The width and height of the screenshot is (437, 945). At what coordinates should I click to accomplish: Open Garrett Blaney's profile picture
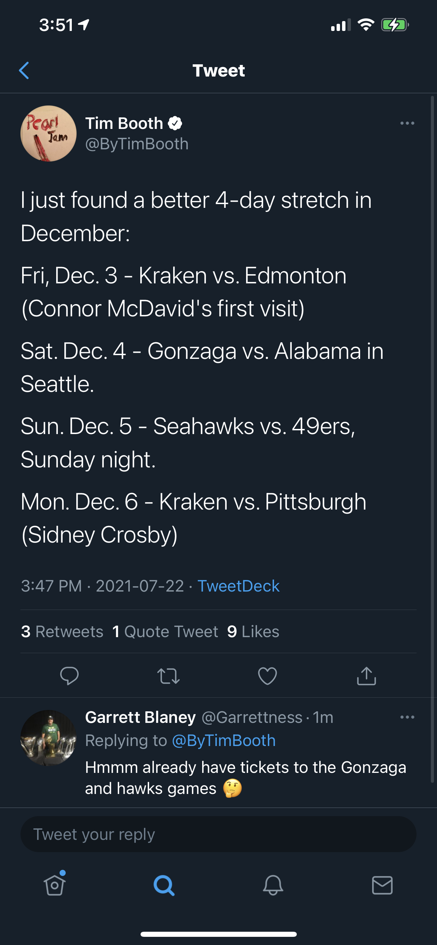point(48,738)
